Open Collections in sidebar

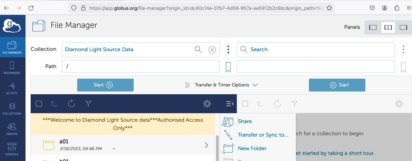point(12,108)
